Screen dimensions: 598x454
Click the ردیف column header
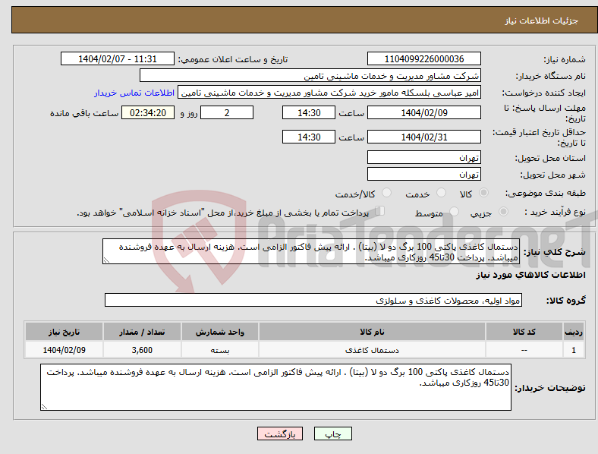[x=574, y=332]
